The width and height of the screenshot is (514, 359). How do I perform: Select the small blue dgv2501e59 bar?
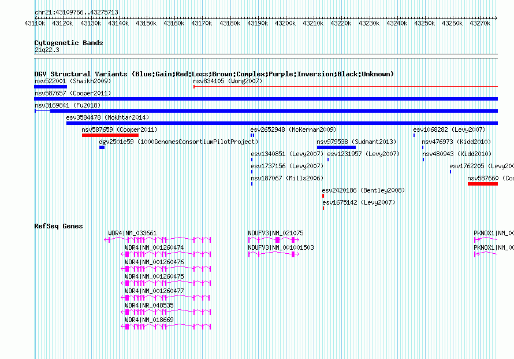coord(102,147)
